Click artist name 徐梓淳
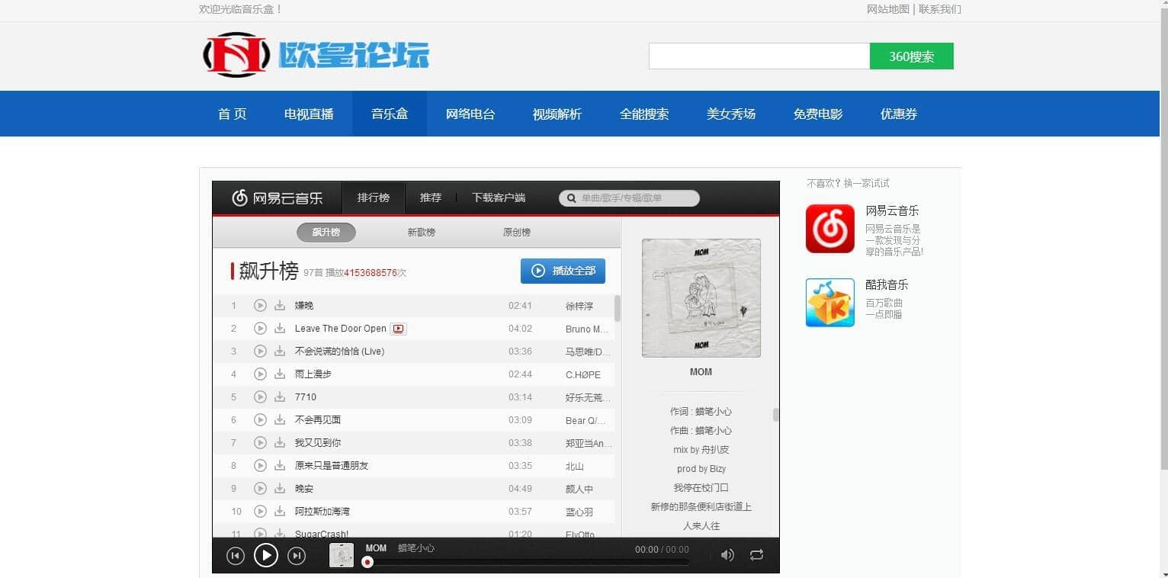This screenshot has width=1168, height=578. [x=579, y=306]
